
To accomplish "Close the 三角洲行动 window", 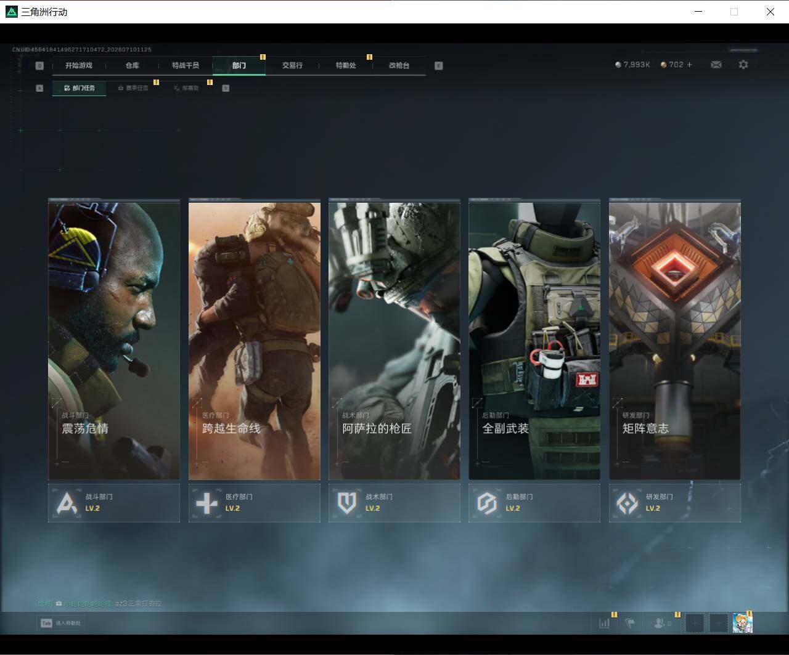I will coord(770,11).
